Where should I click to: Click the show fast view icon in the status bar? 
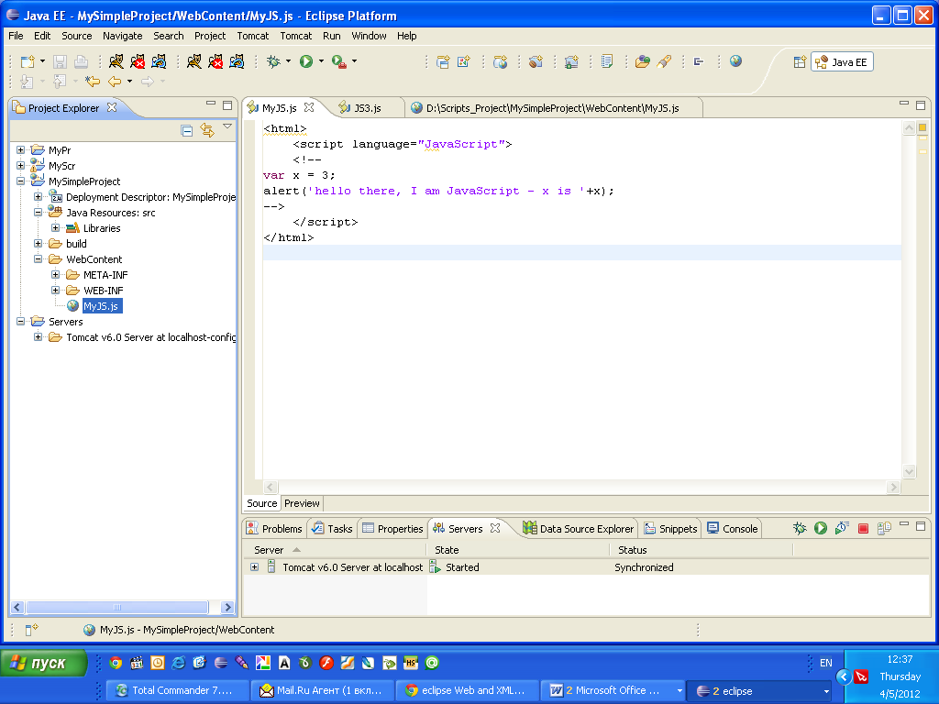click(x=31, y=629)
